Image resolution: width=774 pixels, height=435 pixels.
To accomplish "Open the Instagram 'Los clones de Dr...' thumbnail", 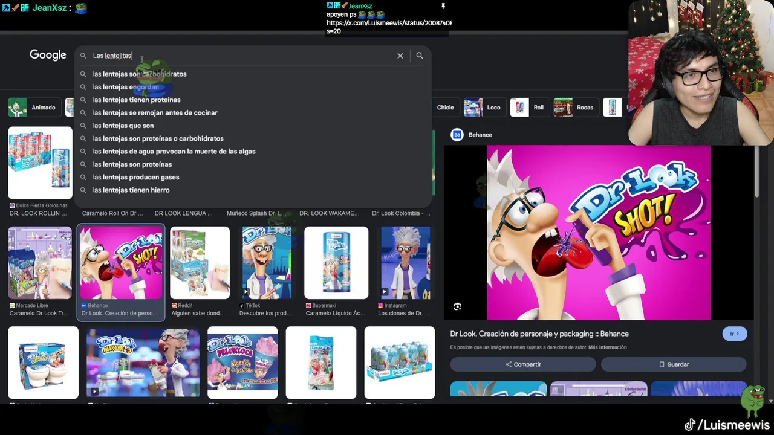I will (x=405, y=263).
